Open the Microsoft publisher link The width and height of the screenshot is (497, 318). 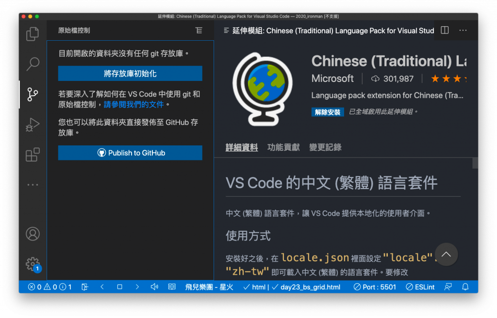coord(332,79)
